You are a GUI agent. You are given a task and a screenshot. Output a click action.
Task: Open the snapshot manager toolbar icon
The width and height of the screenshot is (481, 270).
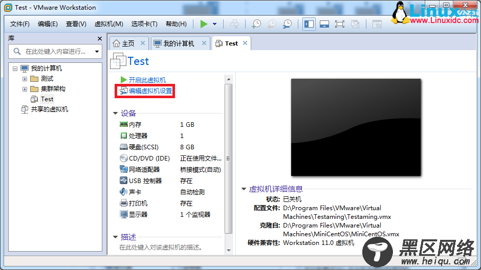click(x=288, y=24)
